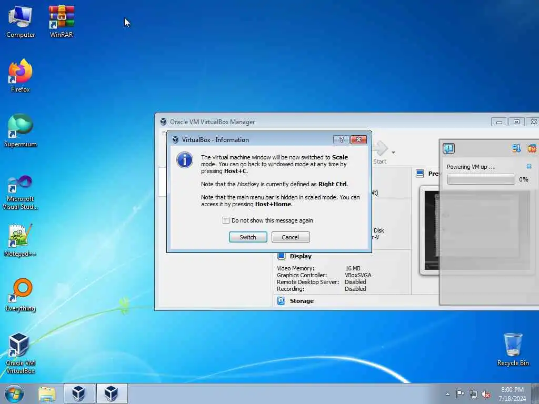Click the 'Remote Desktop Server:' label
The width and height of the screenshot is (539, 404).
point(307,282)
